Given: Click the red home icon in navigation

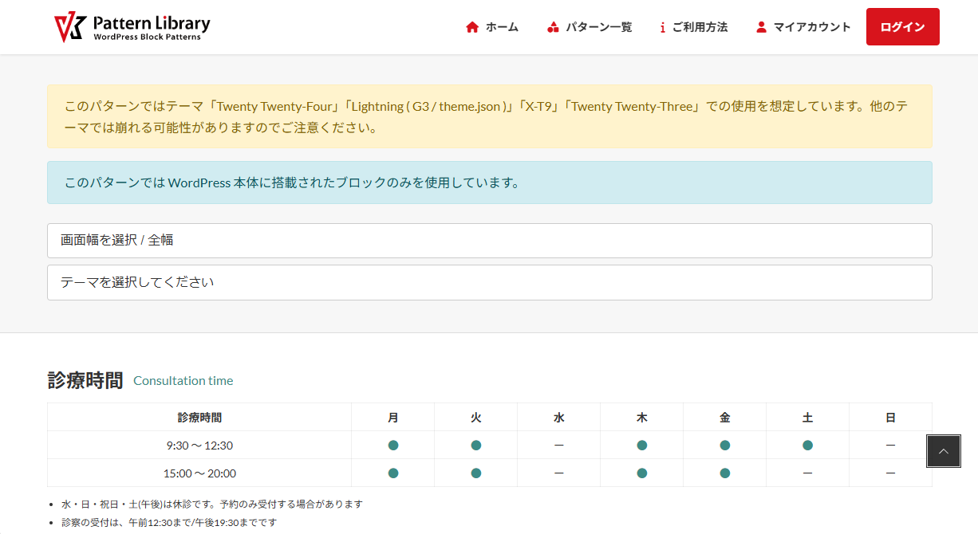Looking at the screenshot, I should (x=472, y=27).
